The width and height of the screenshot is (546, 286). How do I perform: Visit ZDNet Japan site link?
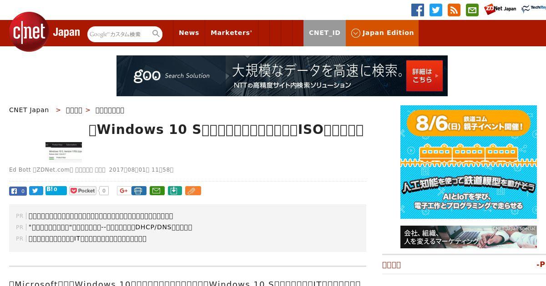(x=500, y=9)
